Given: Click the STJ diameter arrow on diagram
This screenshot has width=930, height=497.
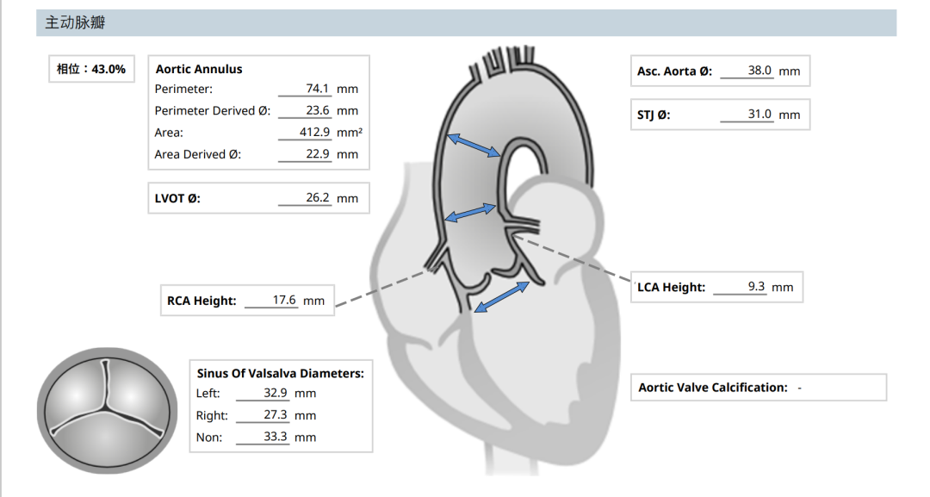Looking at the screenshot, I should point(470,213).
